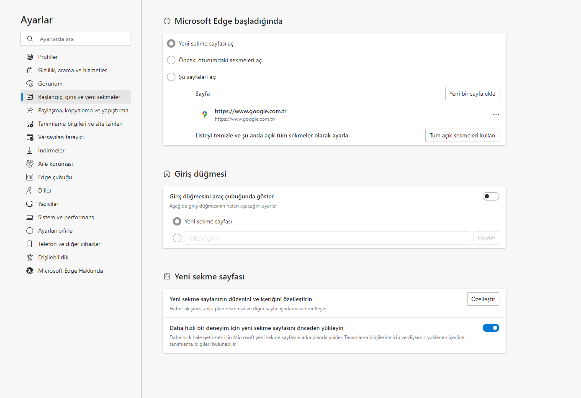The width and height of the screenshot is (581, 398).
Task: Focus the 'Ayarlarda ara' search field
Action: 76,39
